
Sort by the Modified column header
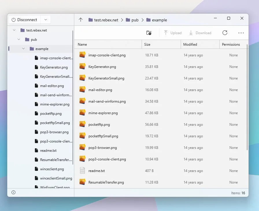click(200, 45)
